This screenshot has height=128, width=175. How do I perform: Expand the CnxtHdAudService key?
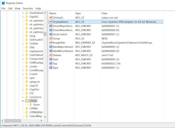[23, 55]
